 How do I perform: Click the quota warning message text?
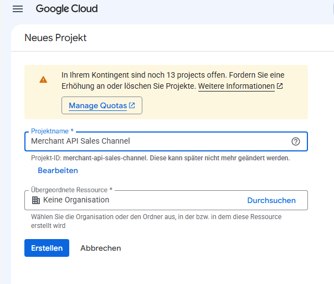click(x=173, y=80)
